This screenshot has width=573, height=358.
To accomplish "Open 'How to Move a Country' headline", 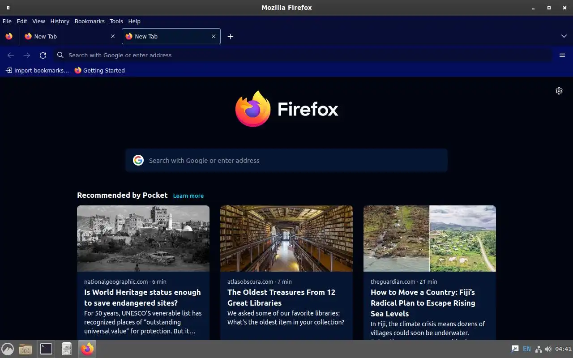I will click(x=423, y=303).
